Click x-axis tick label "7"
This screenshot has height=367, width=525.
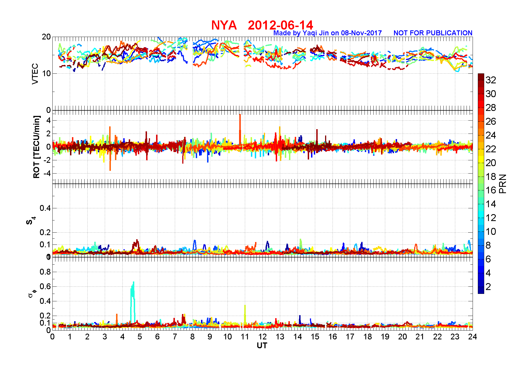pos(175,337)
